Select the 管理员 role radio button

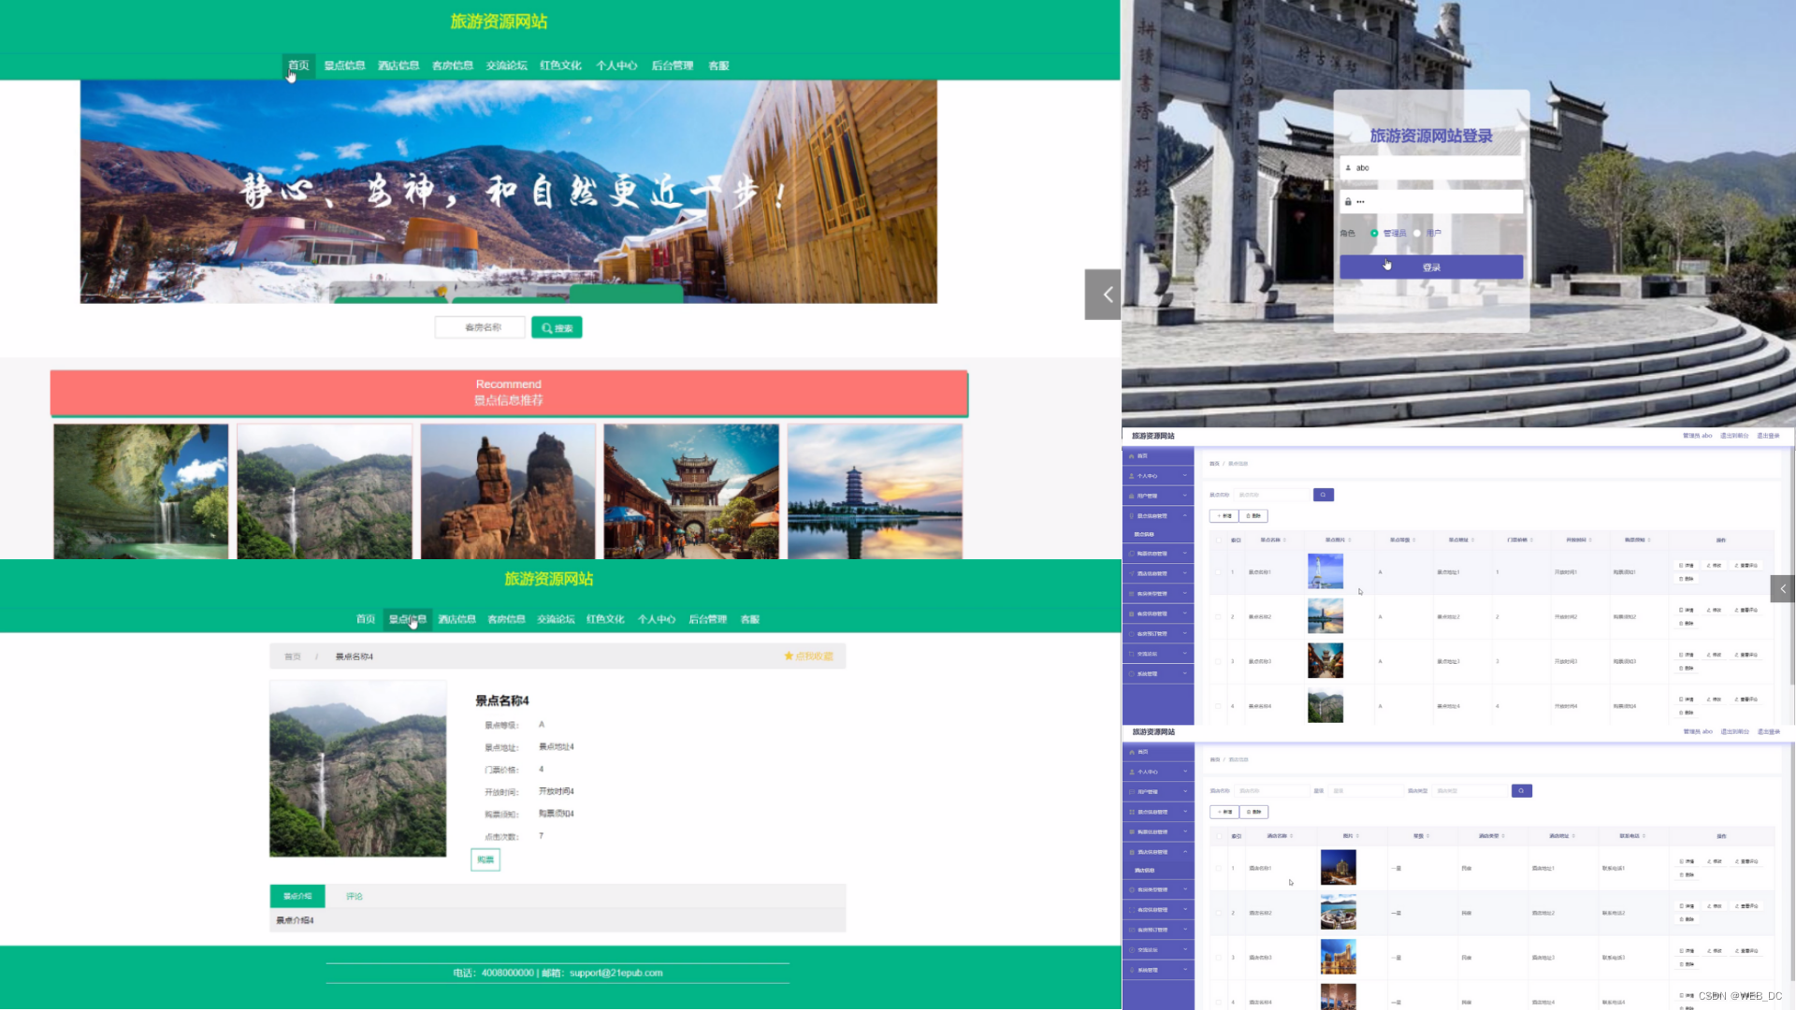1374,234
